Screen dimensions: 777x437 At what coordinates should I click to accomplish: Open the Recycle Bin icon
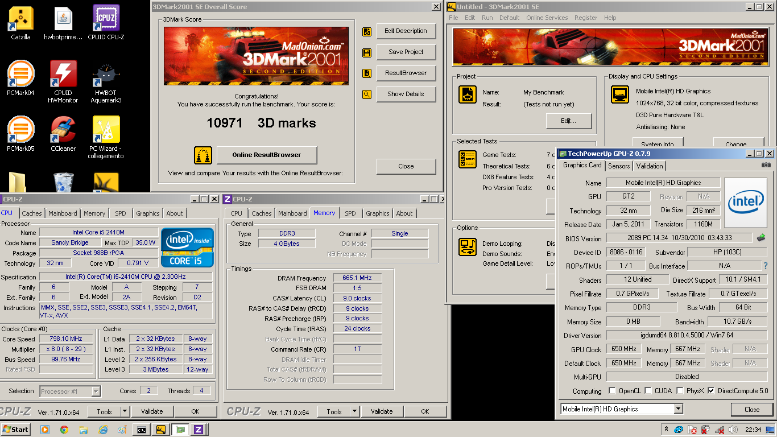click(x=63, y=182)
